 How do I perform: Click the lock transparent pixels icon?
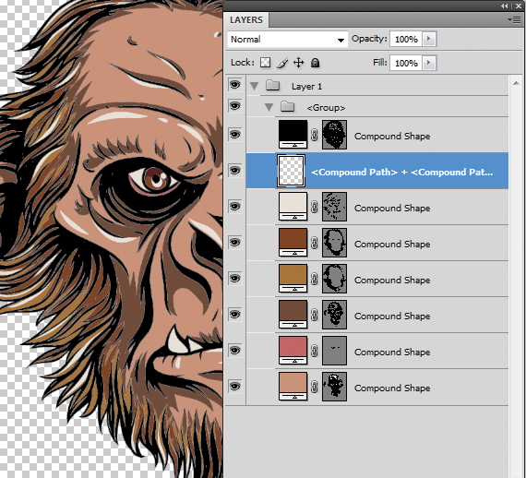266,63
